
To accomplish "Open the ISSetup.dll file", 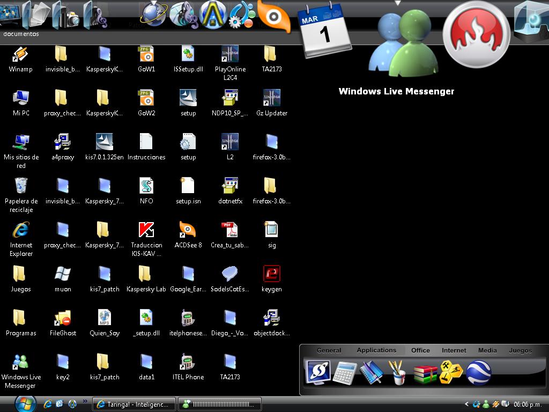I will (188, 54).
